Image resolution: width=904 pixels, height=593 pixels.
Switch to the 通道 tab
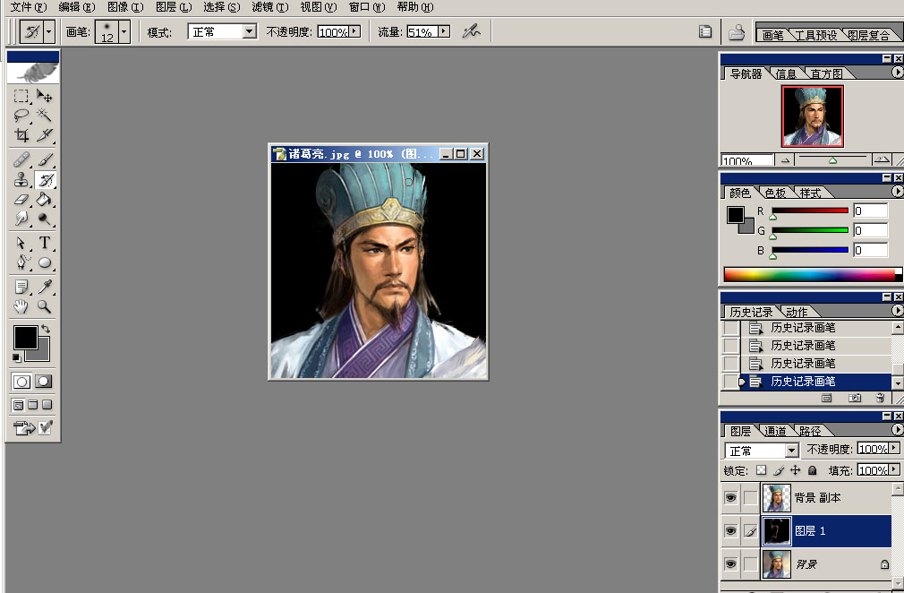775,431
